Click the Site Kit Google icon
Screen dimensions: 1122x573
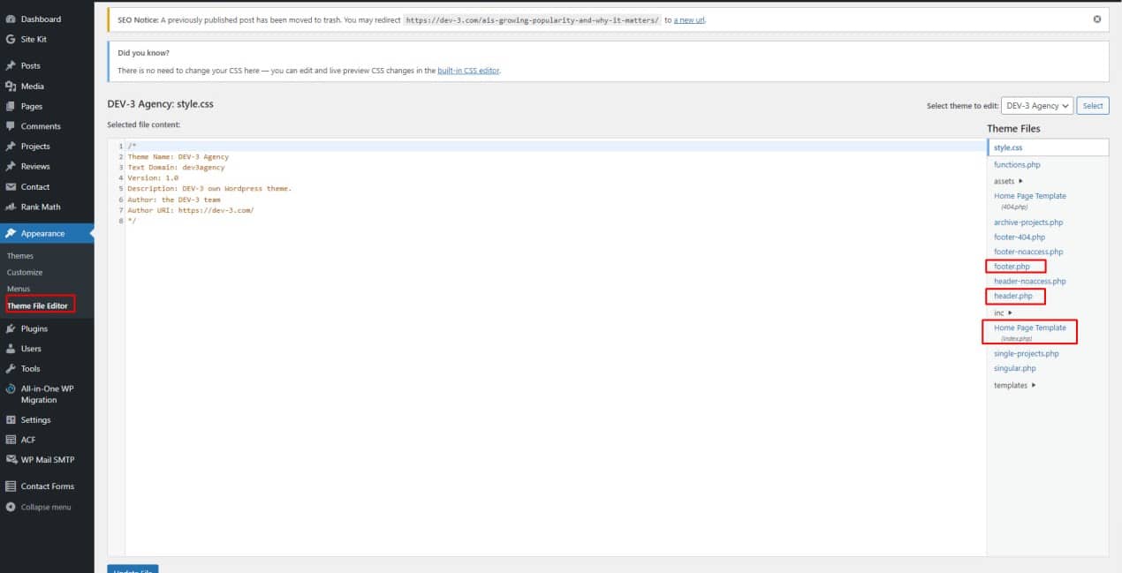pos(11,39)
